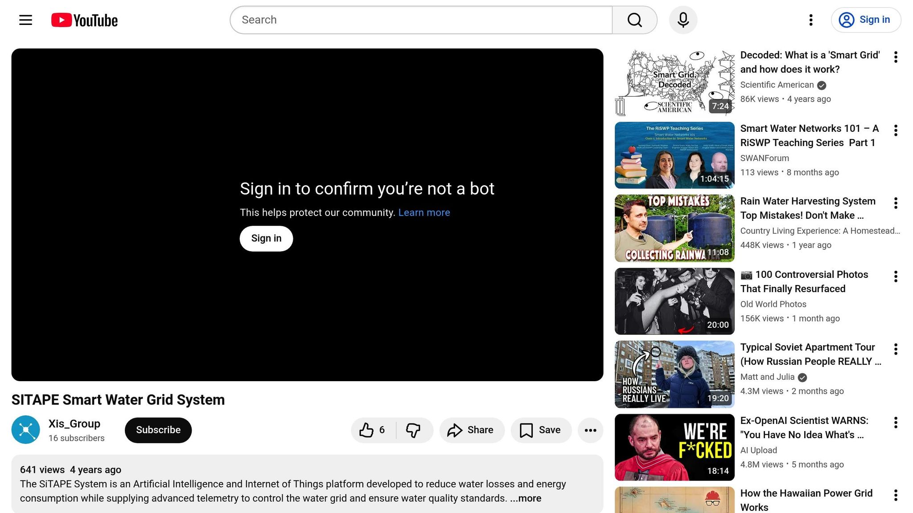Focus the Search input field
The height and width of the screenshot is (513, 913).
pos(421,20)
